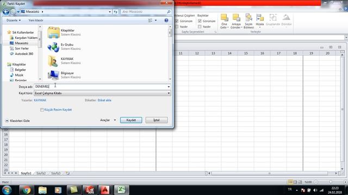The image size is (348, 195).
Task: Open Düzenle dropdown menu
Action: point(14,21)
